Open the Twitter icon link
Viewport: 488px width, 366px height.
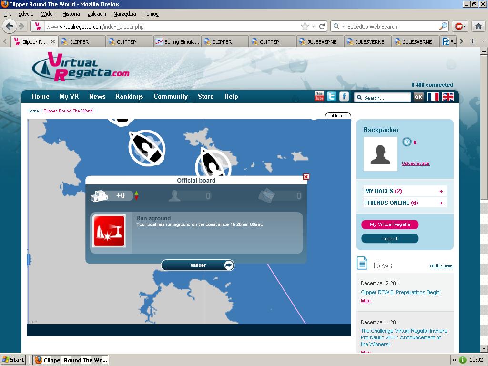pos(332,96)
